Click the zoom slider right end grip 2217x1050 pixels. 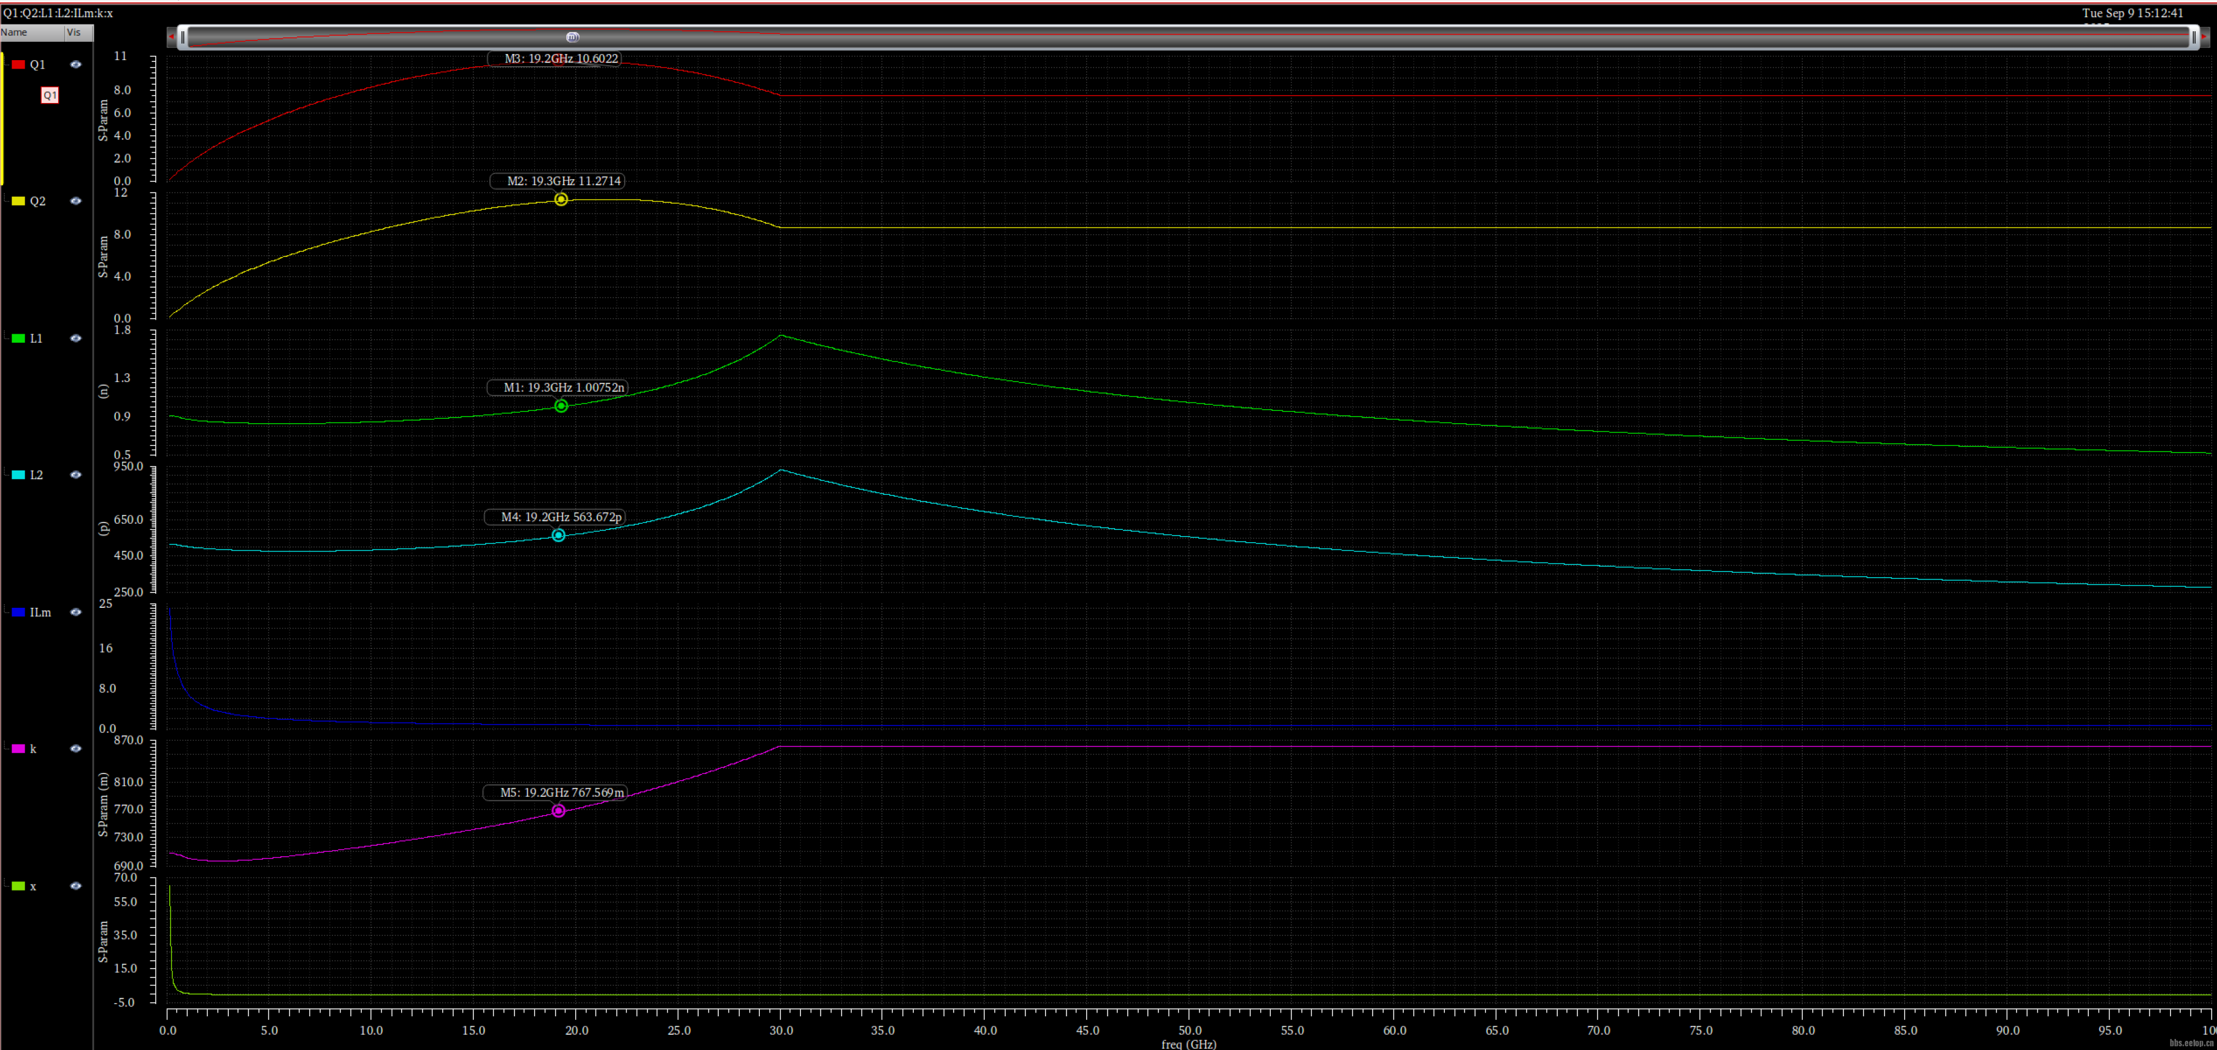point(2194,37)
